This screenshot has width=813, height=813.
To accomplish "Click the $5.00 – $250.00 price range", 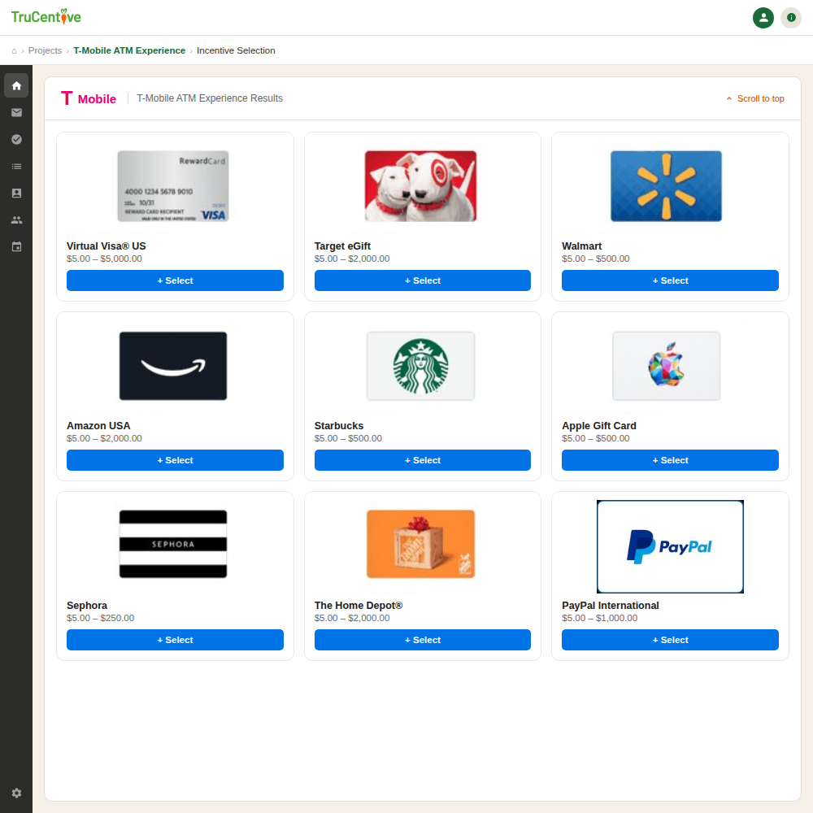I will 101,618.
